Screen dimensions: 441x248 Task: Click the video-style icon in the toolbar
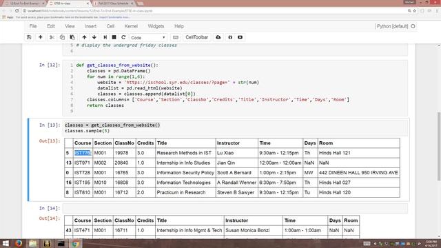[x=240, y=37]
